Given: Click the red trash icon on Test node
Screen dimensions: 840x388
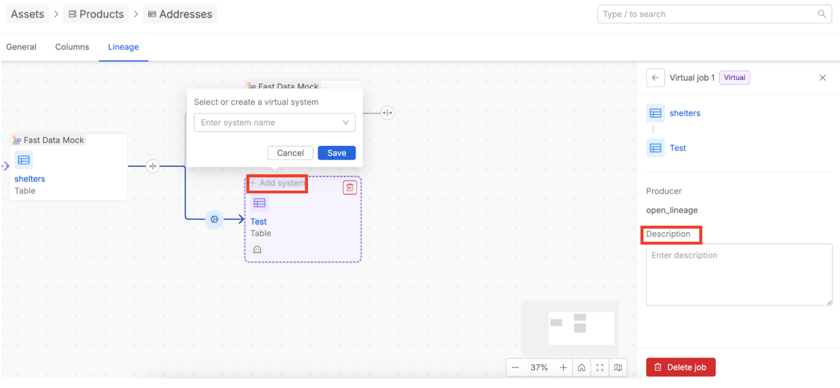Looking at the screenshot, I should 350,187.
